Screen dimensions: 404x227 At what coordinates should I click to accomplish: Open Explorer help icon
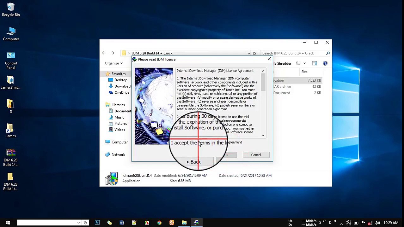click(325, 63)
